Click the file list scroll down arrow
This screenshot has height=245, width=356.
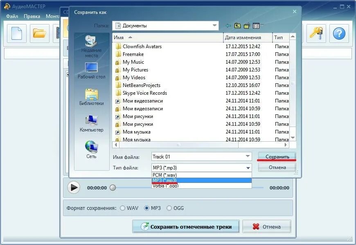click(293, 138)
